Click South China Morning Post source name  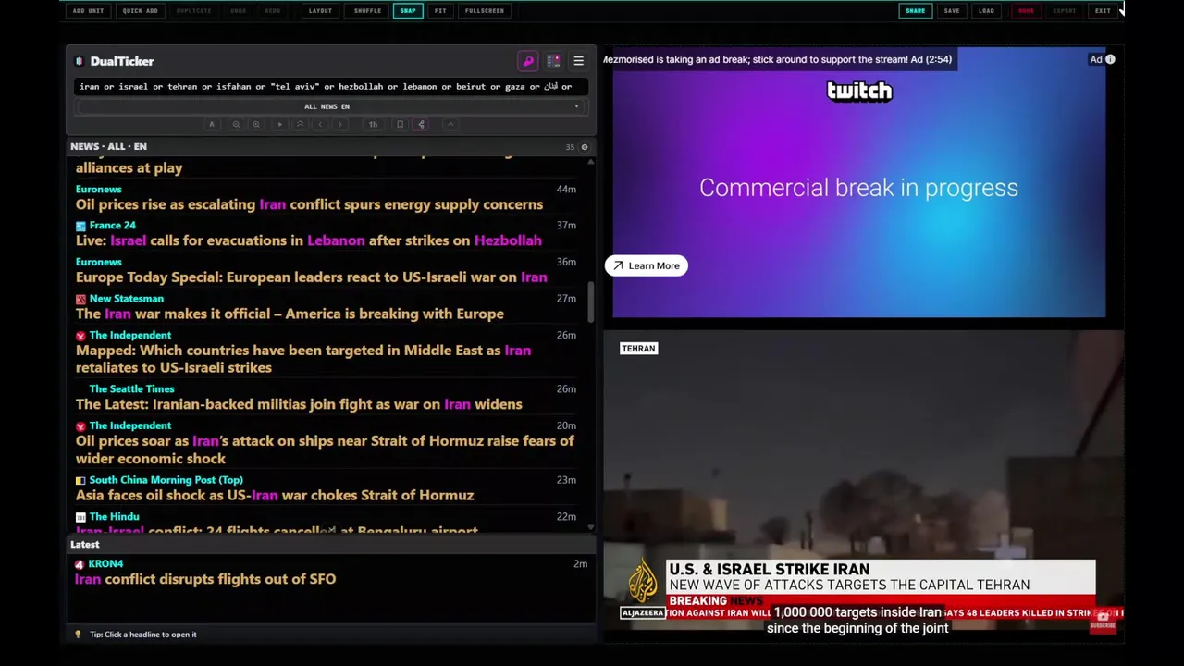[x=166, y=480]
